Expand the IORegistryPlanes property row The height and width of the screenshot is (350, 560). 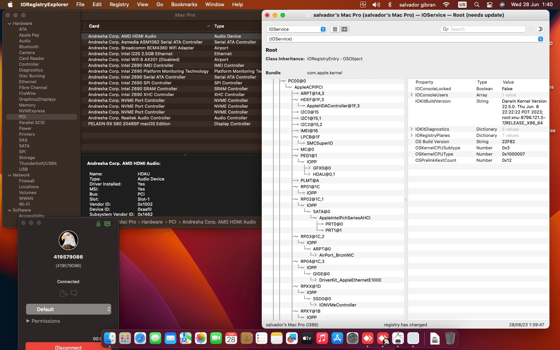[411, 135]
